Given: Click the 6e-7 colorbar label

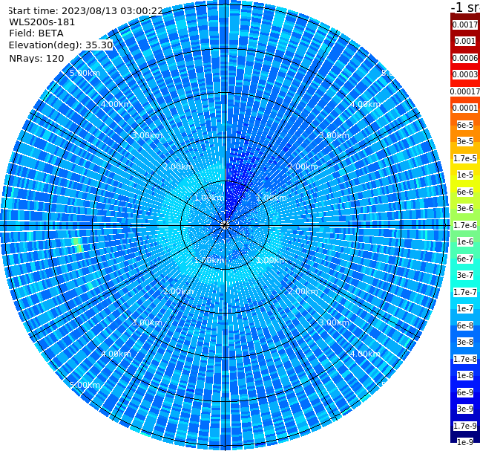Looking at the screenshot, I should (x=465, y=259).
